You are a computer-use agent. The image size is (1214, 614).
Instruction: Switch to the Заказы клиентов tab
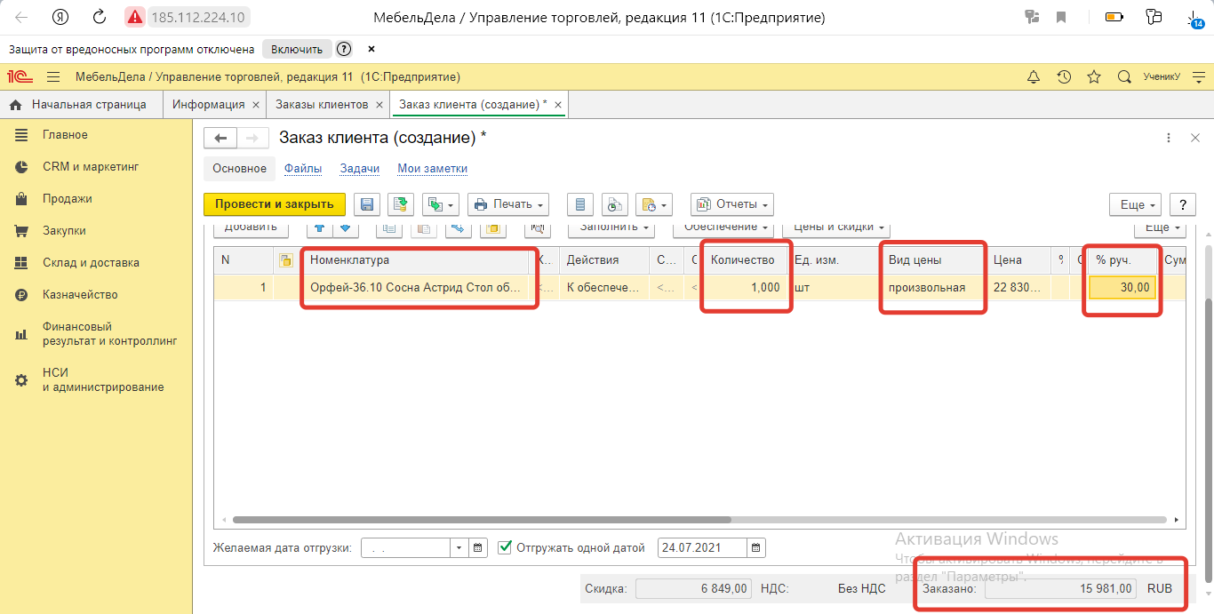tap(322, 105)
